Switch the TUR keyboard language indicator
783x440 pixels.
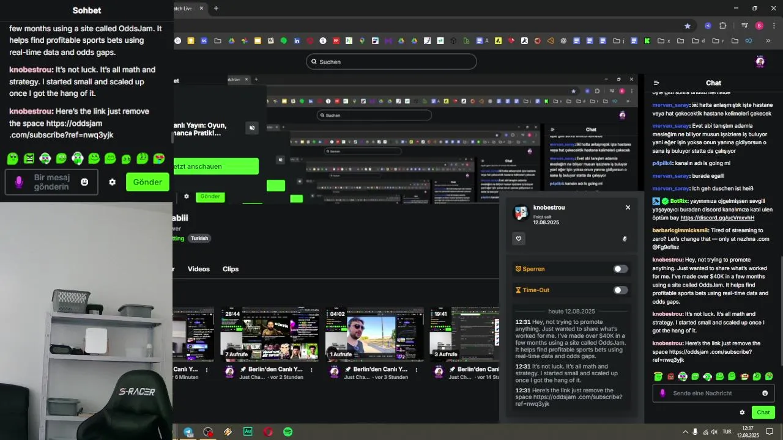pyautogui.click(x=727, y=431)
